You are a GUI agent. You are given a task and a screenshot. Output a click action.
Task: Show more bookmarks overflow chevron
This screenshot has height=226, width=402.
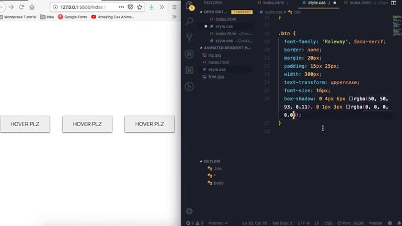coord(175,17)
